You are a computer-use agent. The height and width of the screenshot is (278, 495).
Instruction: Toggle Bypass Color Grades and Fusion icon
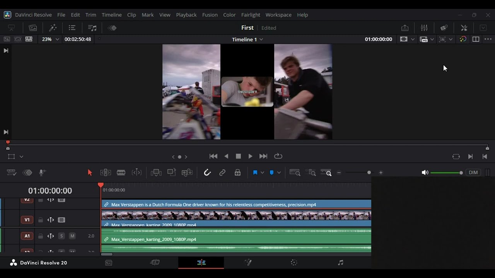click(463, 39)
